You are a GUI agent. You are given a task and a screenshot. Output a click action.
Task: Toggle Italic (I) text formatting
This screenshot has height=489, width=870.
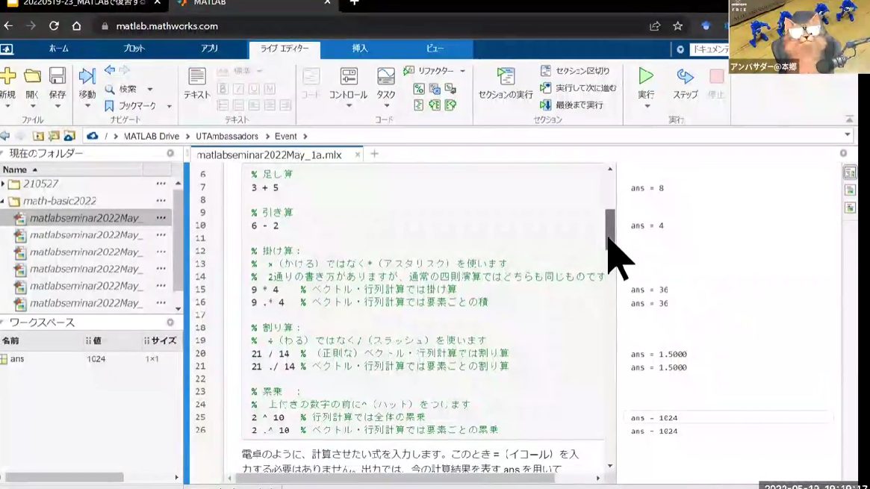click(238, 89)
